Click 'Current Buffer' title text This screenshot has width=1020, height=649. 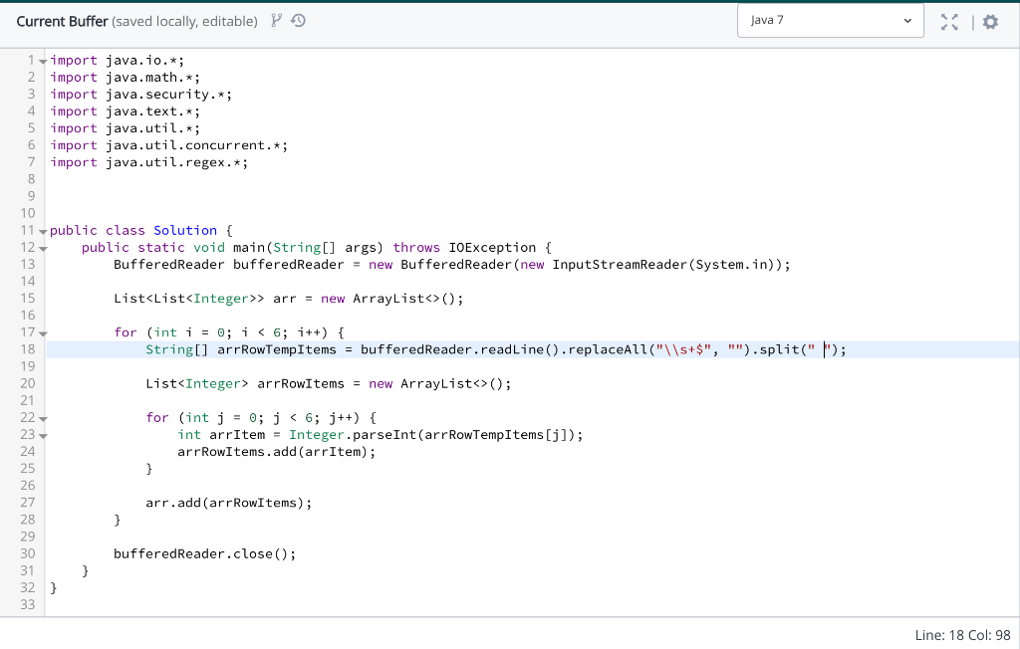click(62, 22)
